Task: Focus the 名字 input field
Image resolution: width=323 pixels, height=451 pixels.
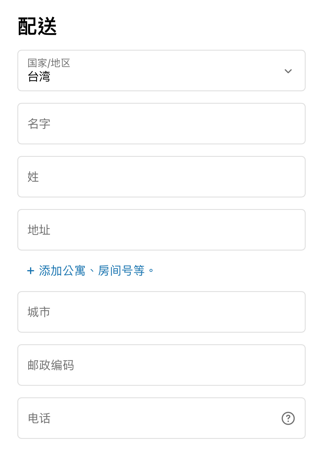Action: click(x=161, y=124)
